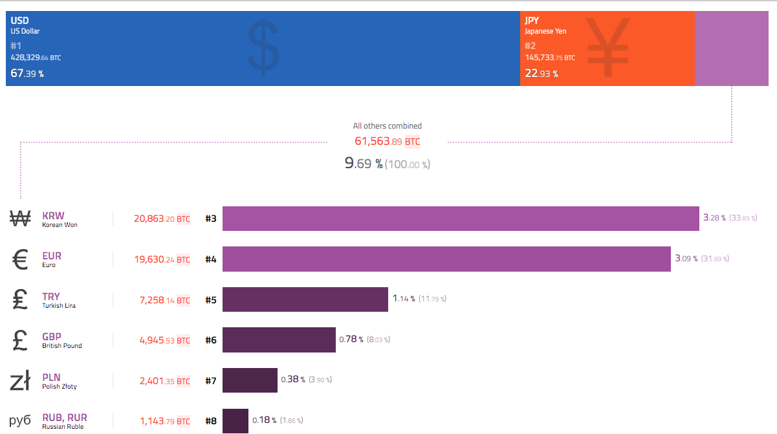Click the #5 TRY volume bar
The image size is (777, 434).
coord(305,299)
